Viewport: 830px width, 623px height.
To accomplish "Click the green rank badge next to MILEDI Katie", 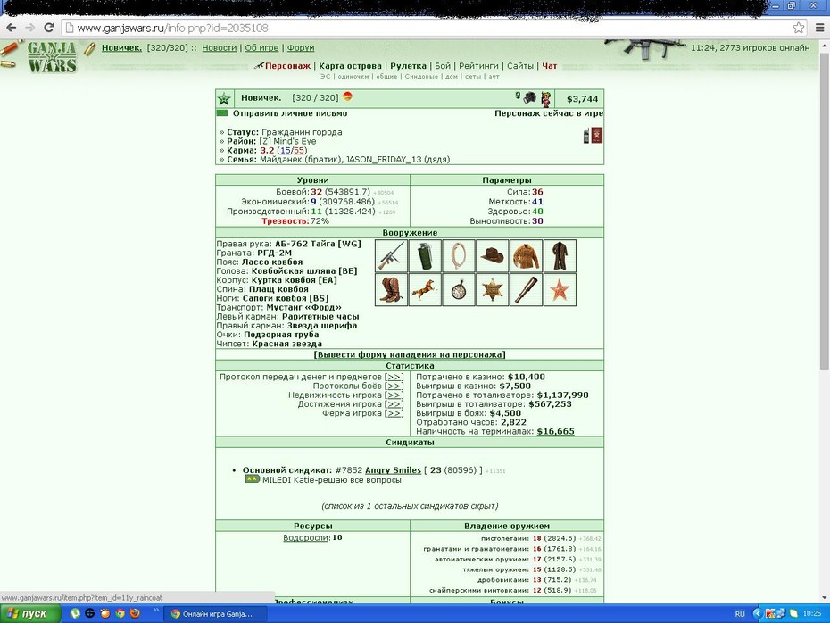I will (252, 479).
